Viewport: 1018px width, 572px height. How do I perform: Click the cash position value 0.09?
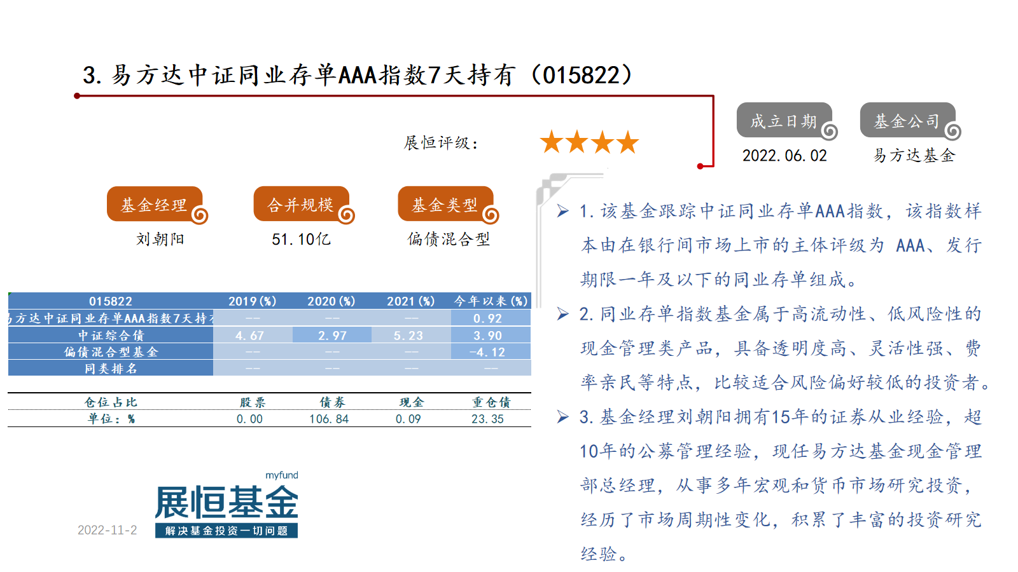click(x=408, y=419)
